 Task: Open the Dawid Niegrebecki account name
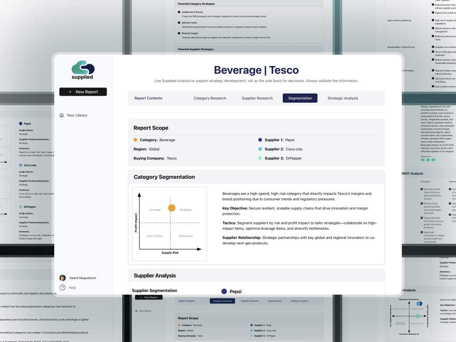[83, 278]
